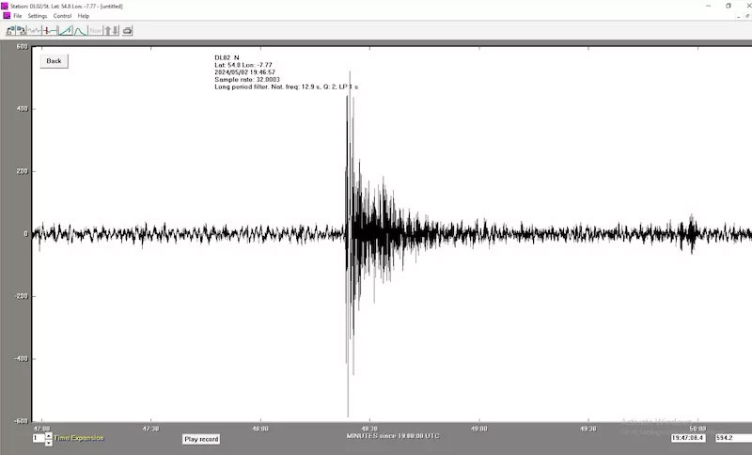Open the Control menu
The image size is (752, 455).
point(62,16)
